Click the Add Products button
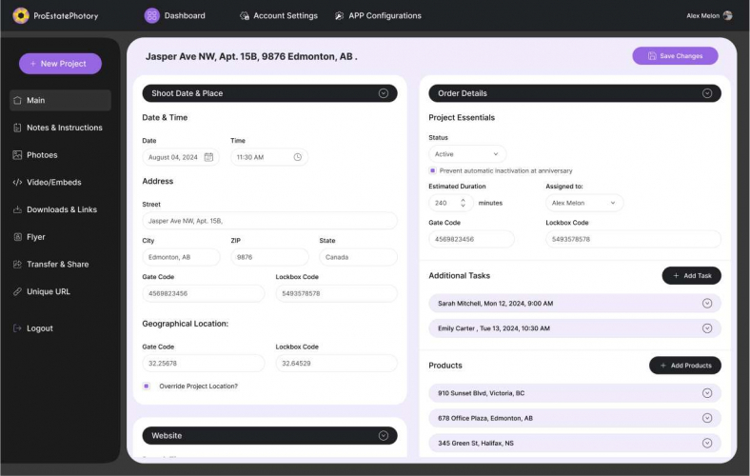This screenshot has width=750, height=476. (x=685, y=366)
